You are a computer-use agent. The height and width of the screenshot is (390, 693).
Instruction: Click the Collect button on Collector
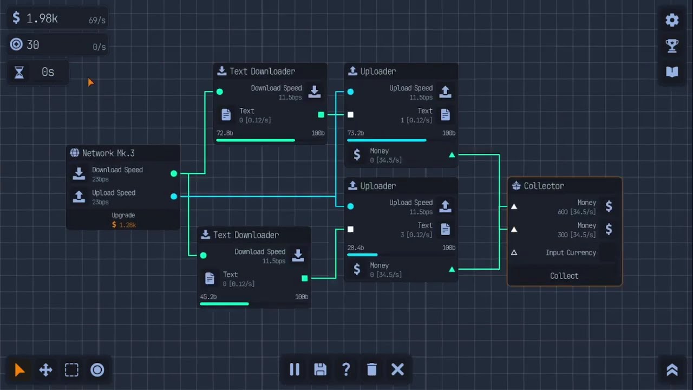pos(564,276)
